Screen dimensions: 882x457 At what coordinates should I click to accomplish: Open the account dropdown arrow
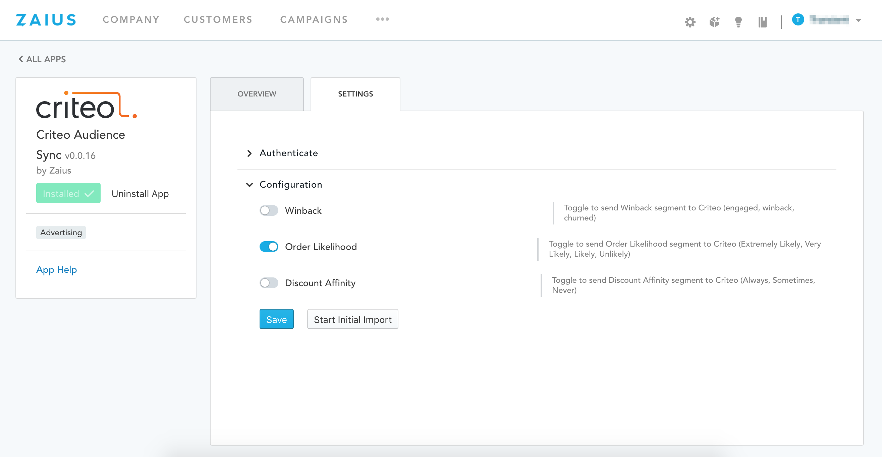[859, 20]
